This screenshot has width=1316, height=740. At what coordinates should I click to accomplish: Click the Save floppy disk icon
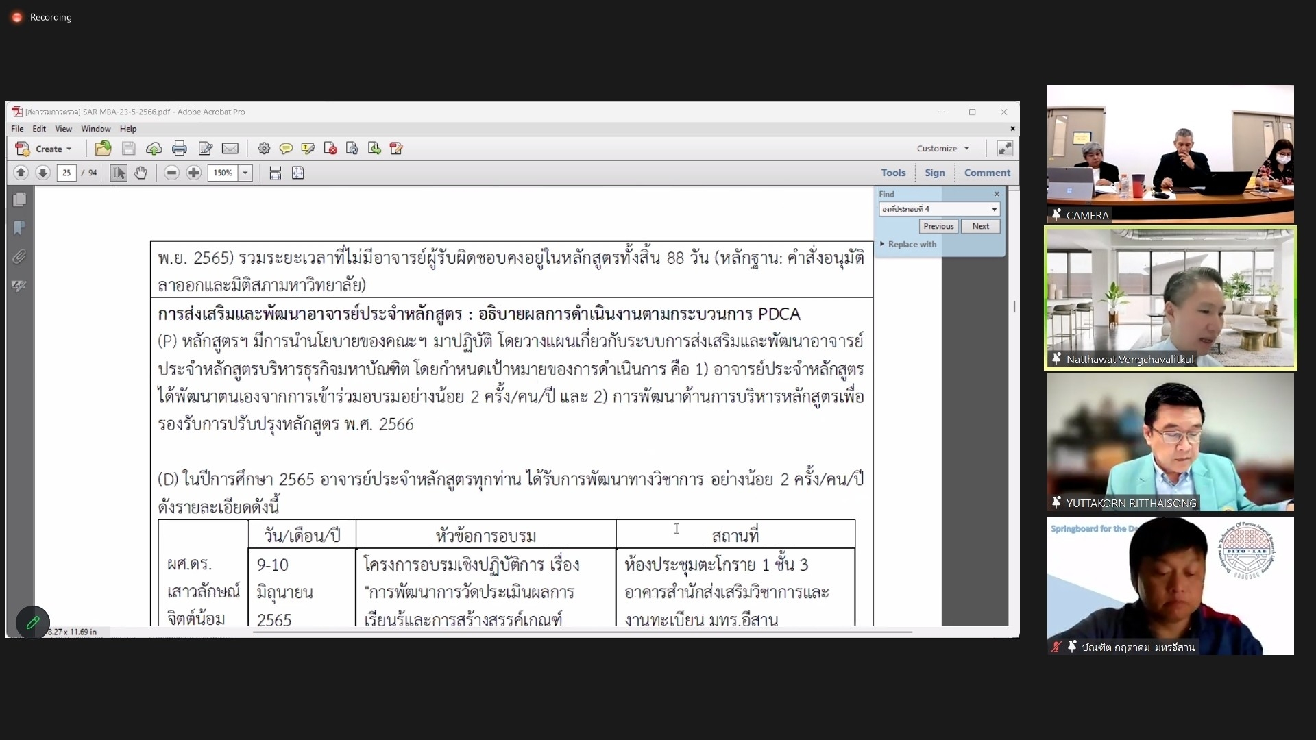pyautogui.click(x=128, y=149)
